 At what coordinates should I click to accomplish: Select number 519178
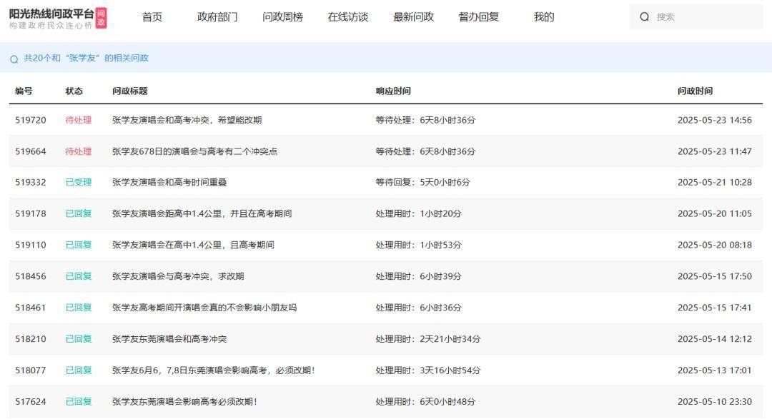tap(31, 213)
